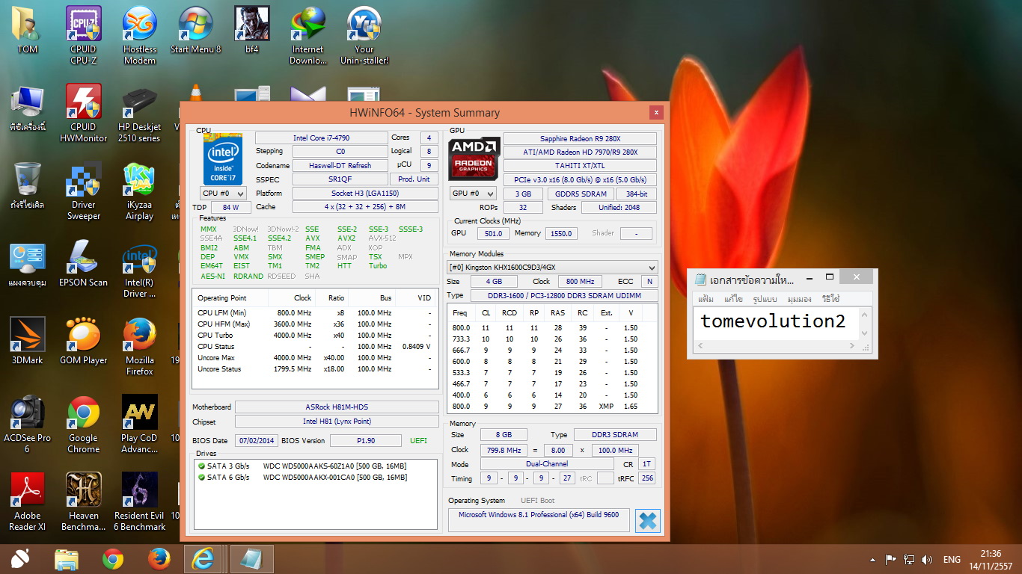
Task: Select the Google Chrome desktop icon
Action: pyautogui.click(x=84, y=424)
